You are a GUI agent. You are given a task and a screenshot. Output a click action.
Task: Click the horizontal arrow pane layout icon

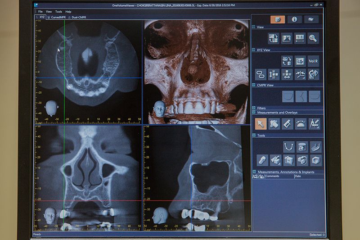[x=287, y=74]
